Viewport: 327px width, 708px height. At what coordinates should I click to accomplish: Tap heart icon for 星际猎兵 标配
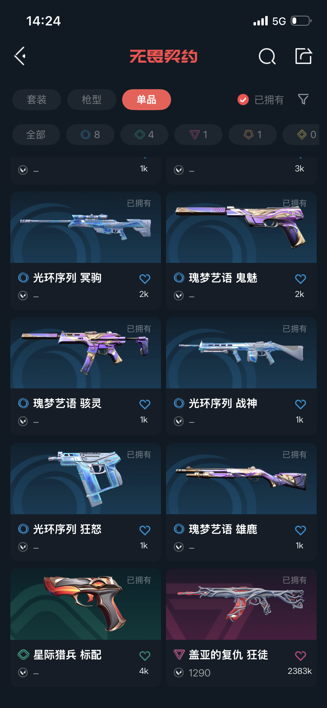click(x=145, y=656)
